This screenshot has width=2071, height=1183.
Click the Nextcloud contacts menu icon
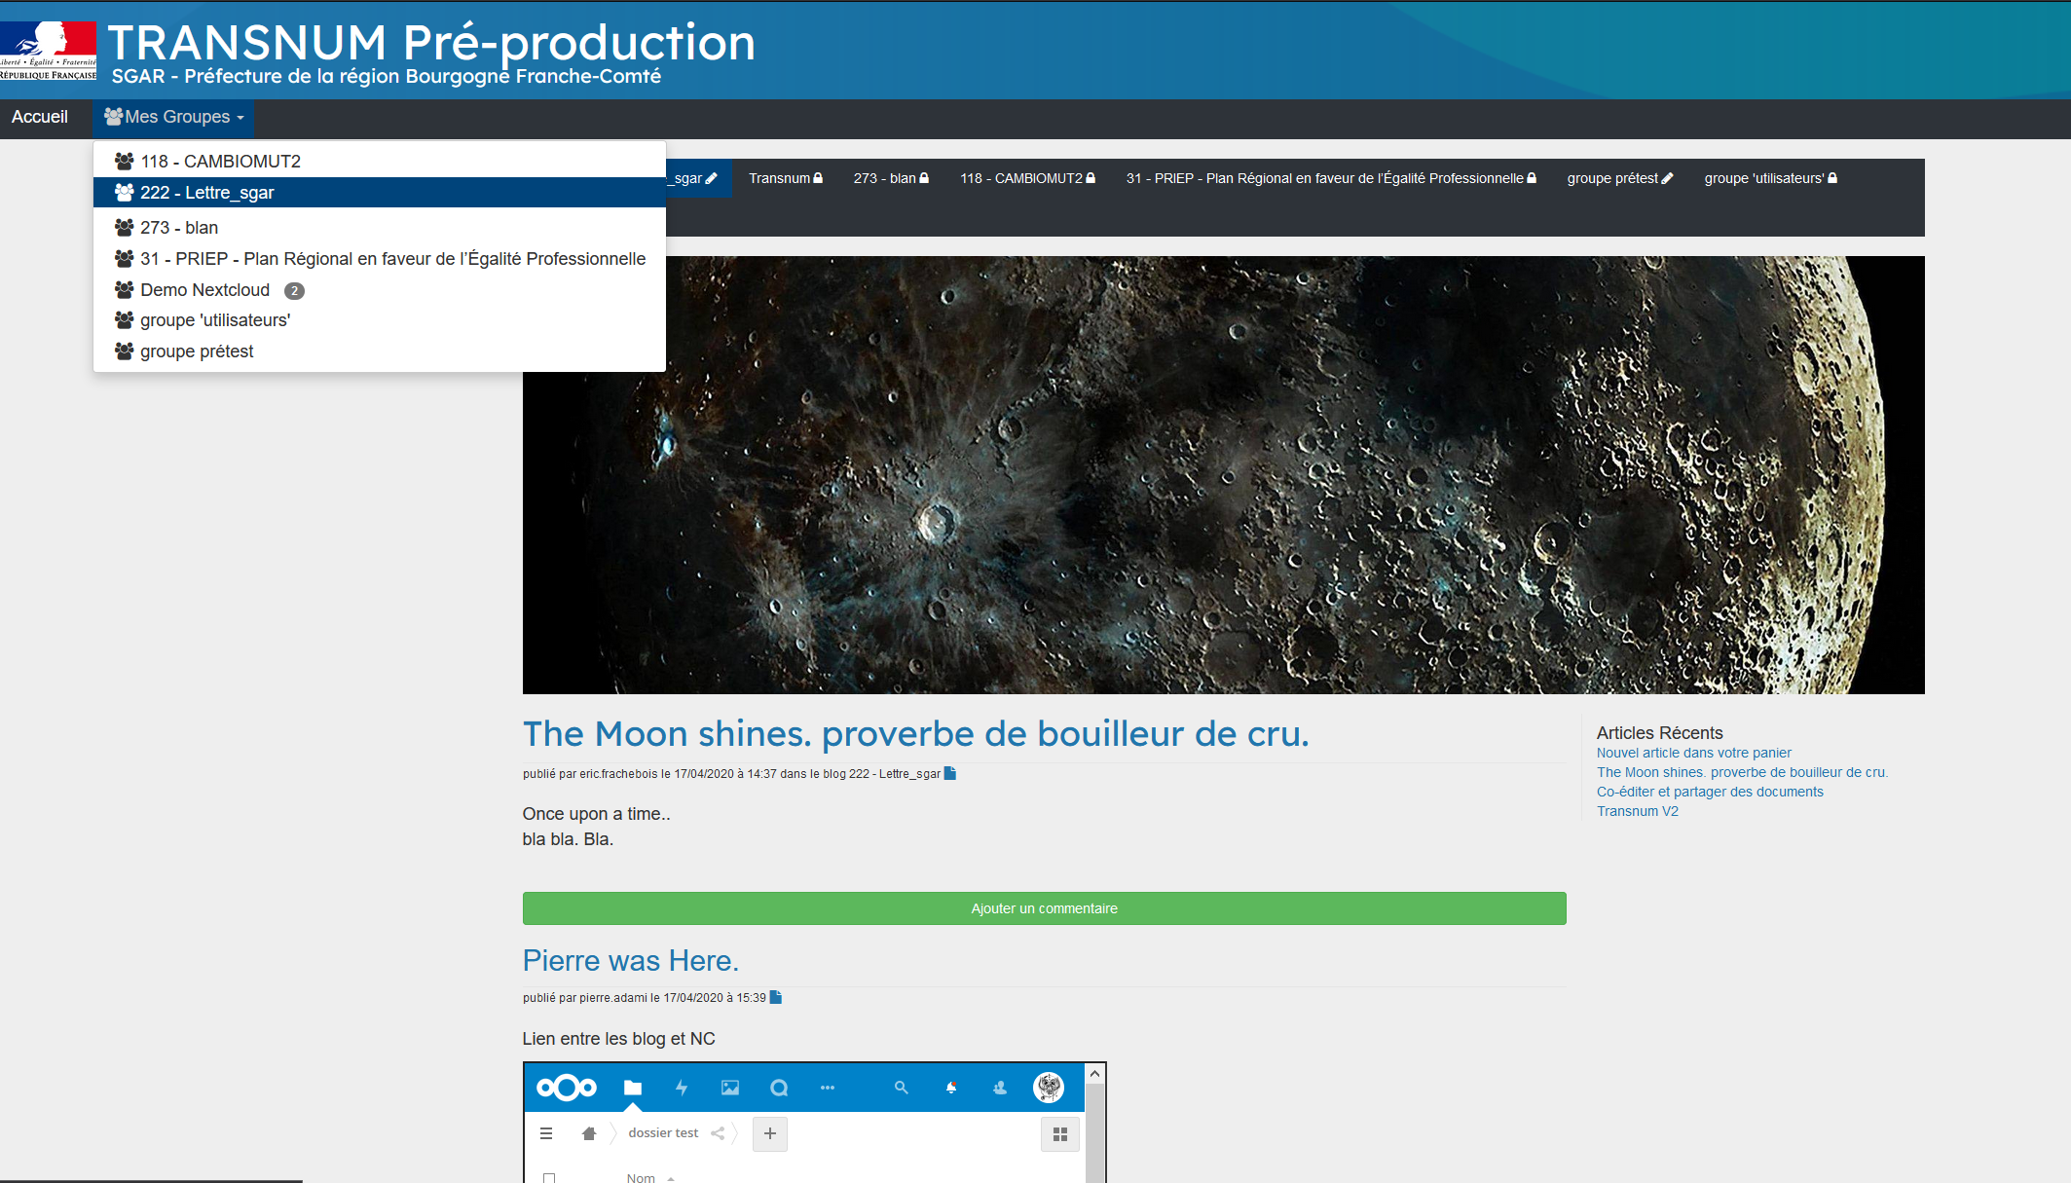tap(1000, 1088)
